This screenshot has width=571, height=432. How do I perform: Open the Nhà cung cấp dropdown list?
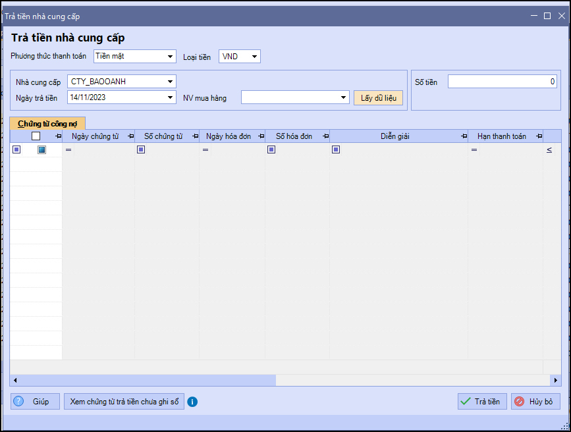point(171,82)
